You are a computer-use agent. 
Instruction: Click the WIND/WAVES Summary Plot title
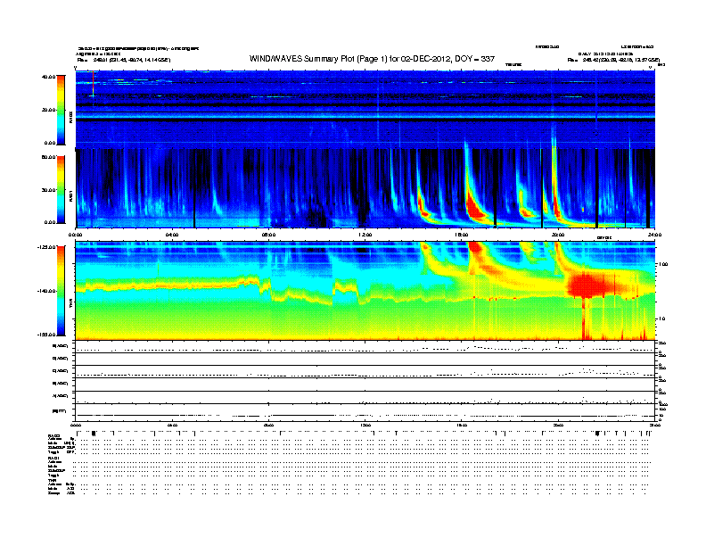click(372, 59)
